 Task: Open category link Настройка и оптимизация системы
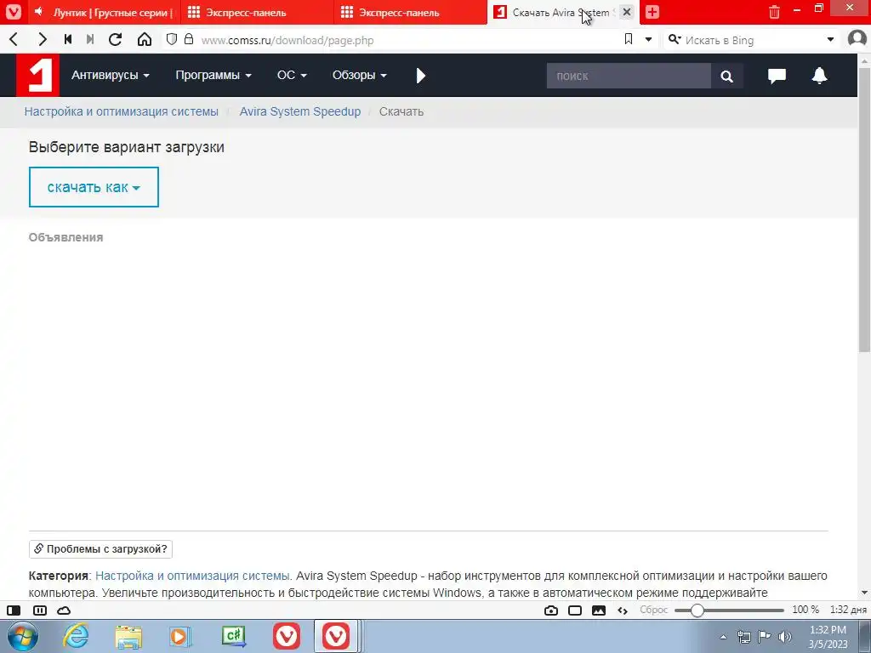(x=192, y=576)
